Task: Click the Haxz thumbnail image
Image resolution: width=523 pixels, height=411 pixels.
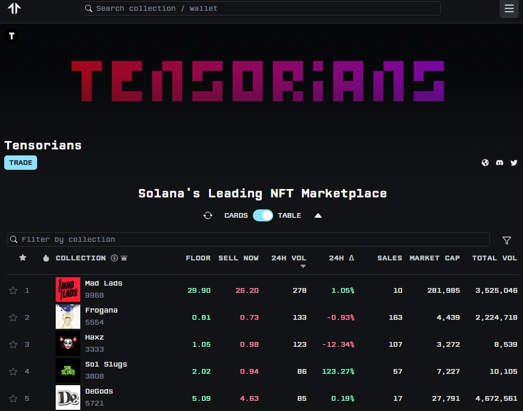Action: point(68,344)
